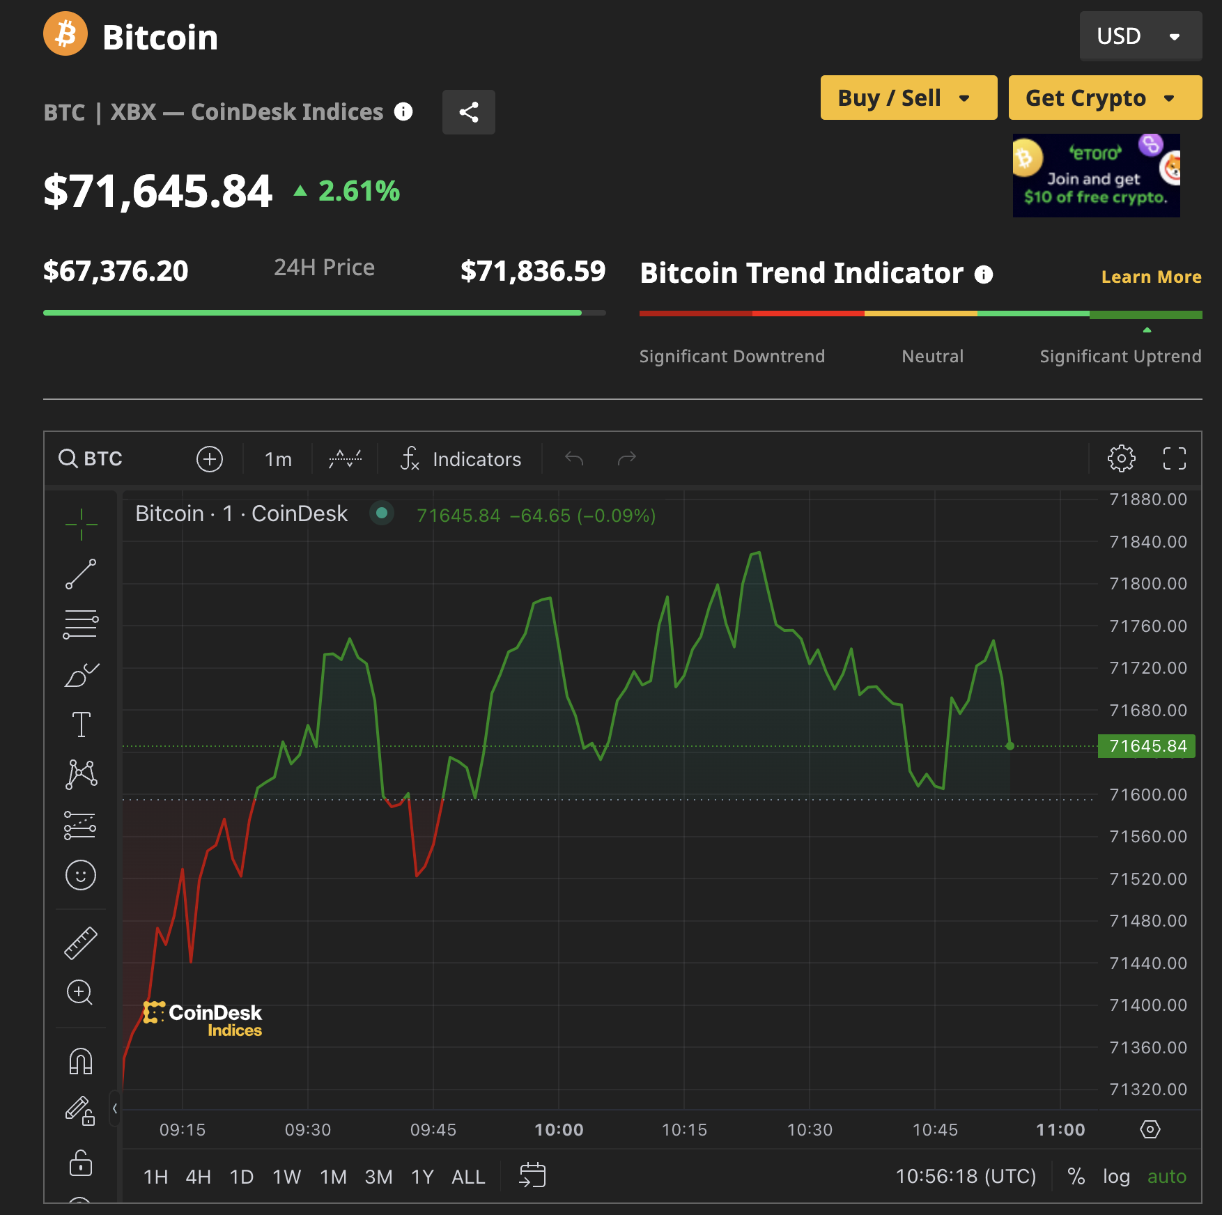Enter fullscreen chart mode
The image size is (1222, 1215).
1174,458
